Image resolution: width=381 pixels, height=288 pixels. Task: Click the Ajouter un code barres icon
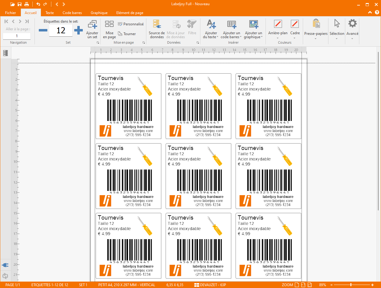tap(232, 24)
